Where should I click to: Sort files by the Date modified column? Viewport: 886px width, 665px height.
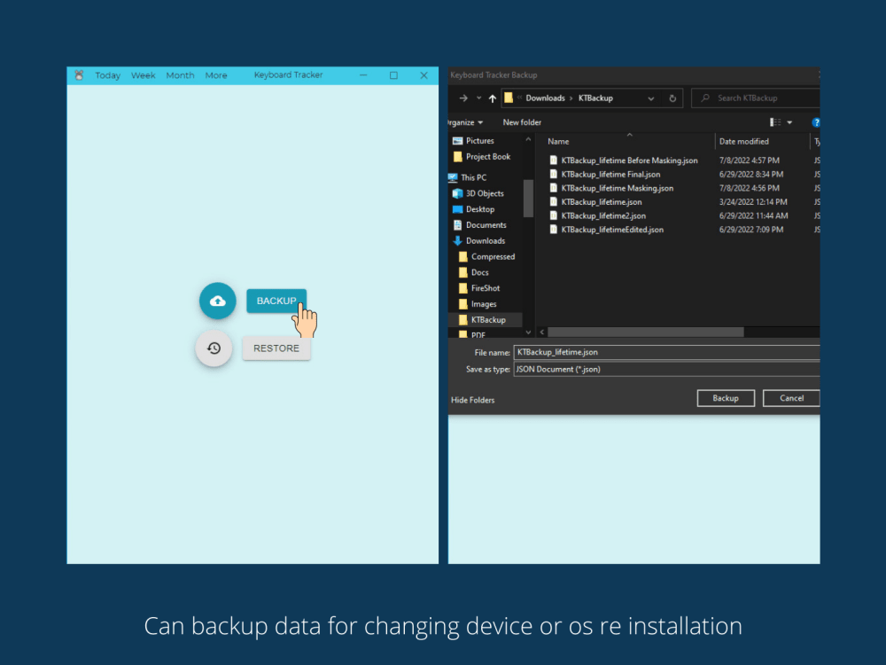743,142
